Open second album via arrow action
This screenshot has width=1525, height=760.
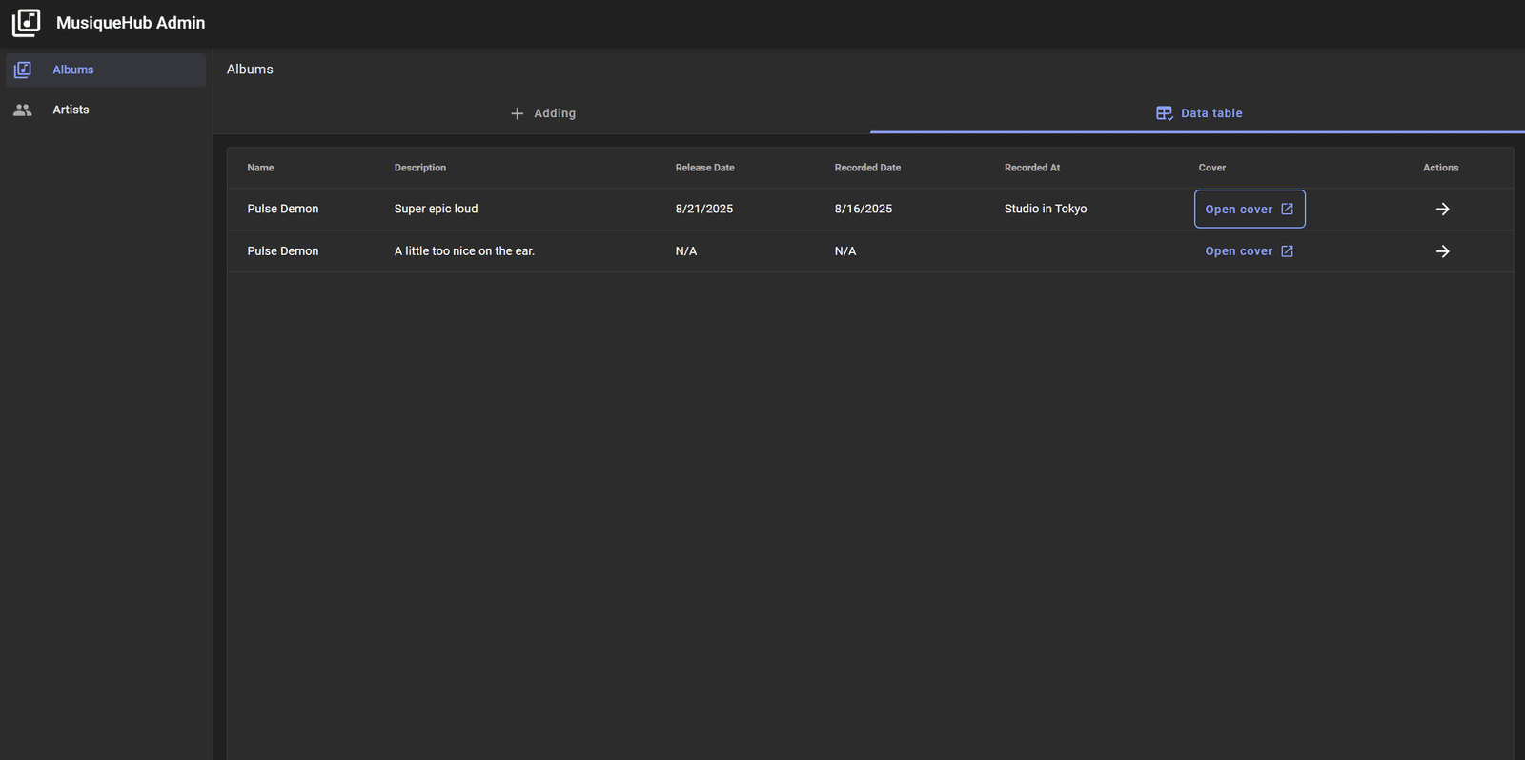(x=1443, y=251)
